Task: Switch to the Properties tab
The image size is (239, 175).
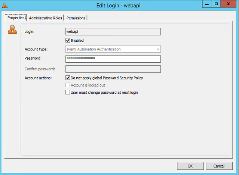Action: pos(16,18)
